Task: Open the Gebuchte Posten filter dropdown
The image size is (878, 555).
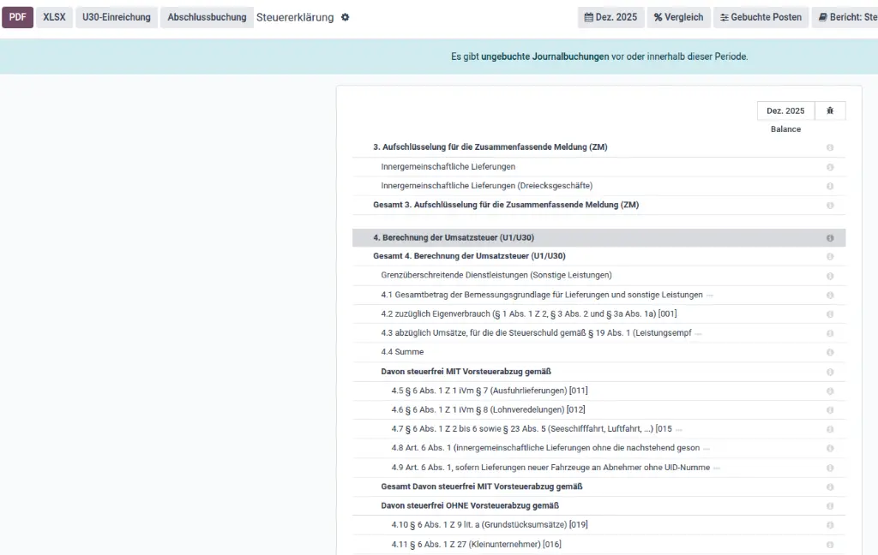Action: (x=761, y=17)
